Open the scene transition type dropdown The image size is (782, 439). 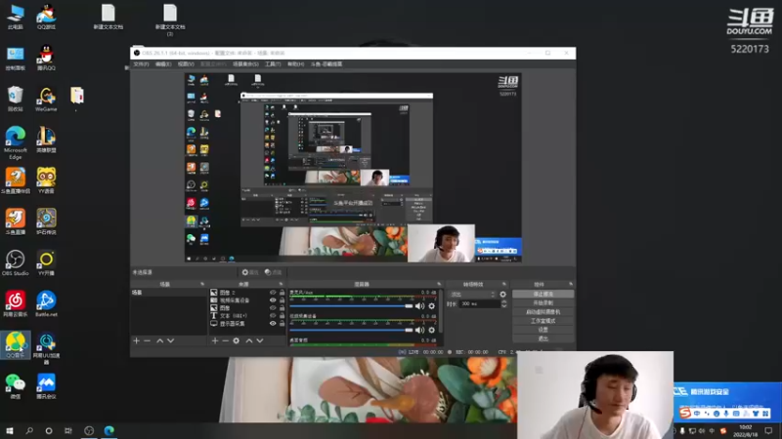click(x=472, y=295)
